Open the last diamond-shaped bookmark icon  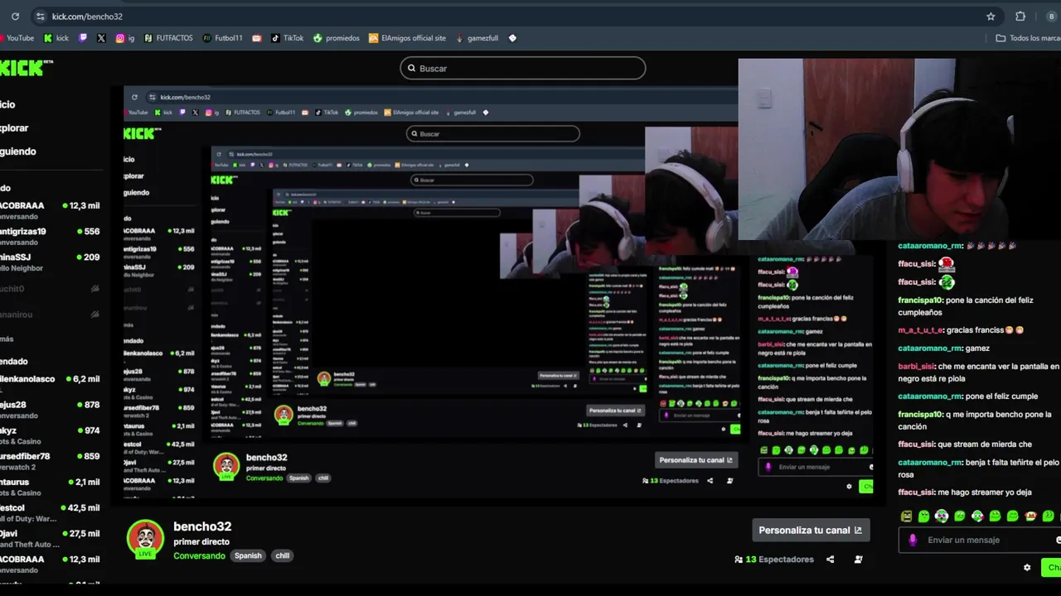pos(512,38)
